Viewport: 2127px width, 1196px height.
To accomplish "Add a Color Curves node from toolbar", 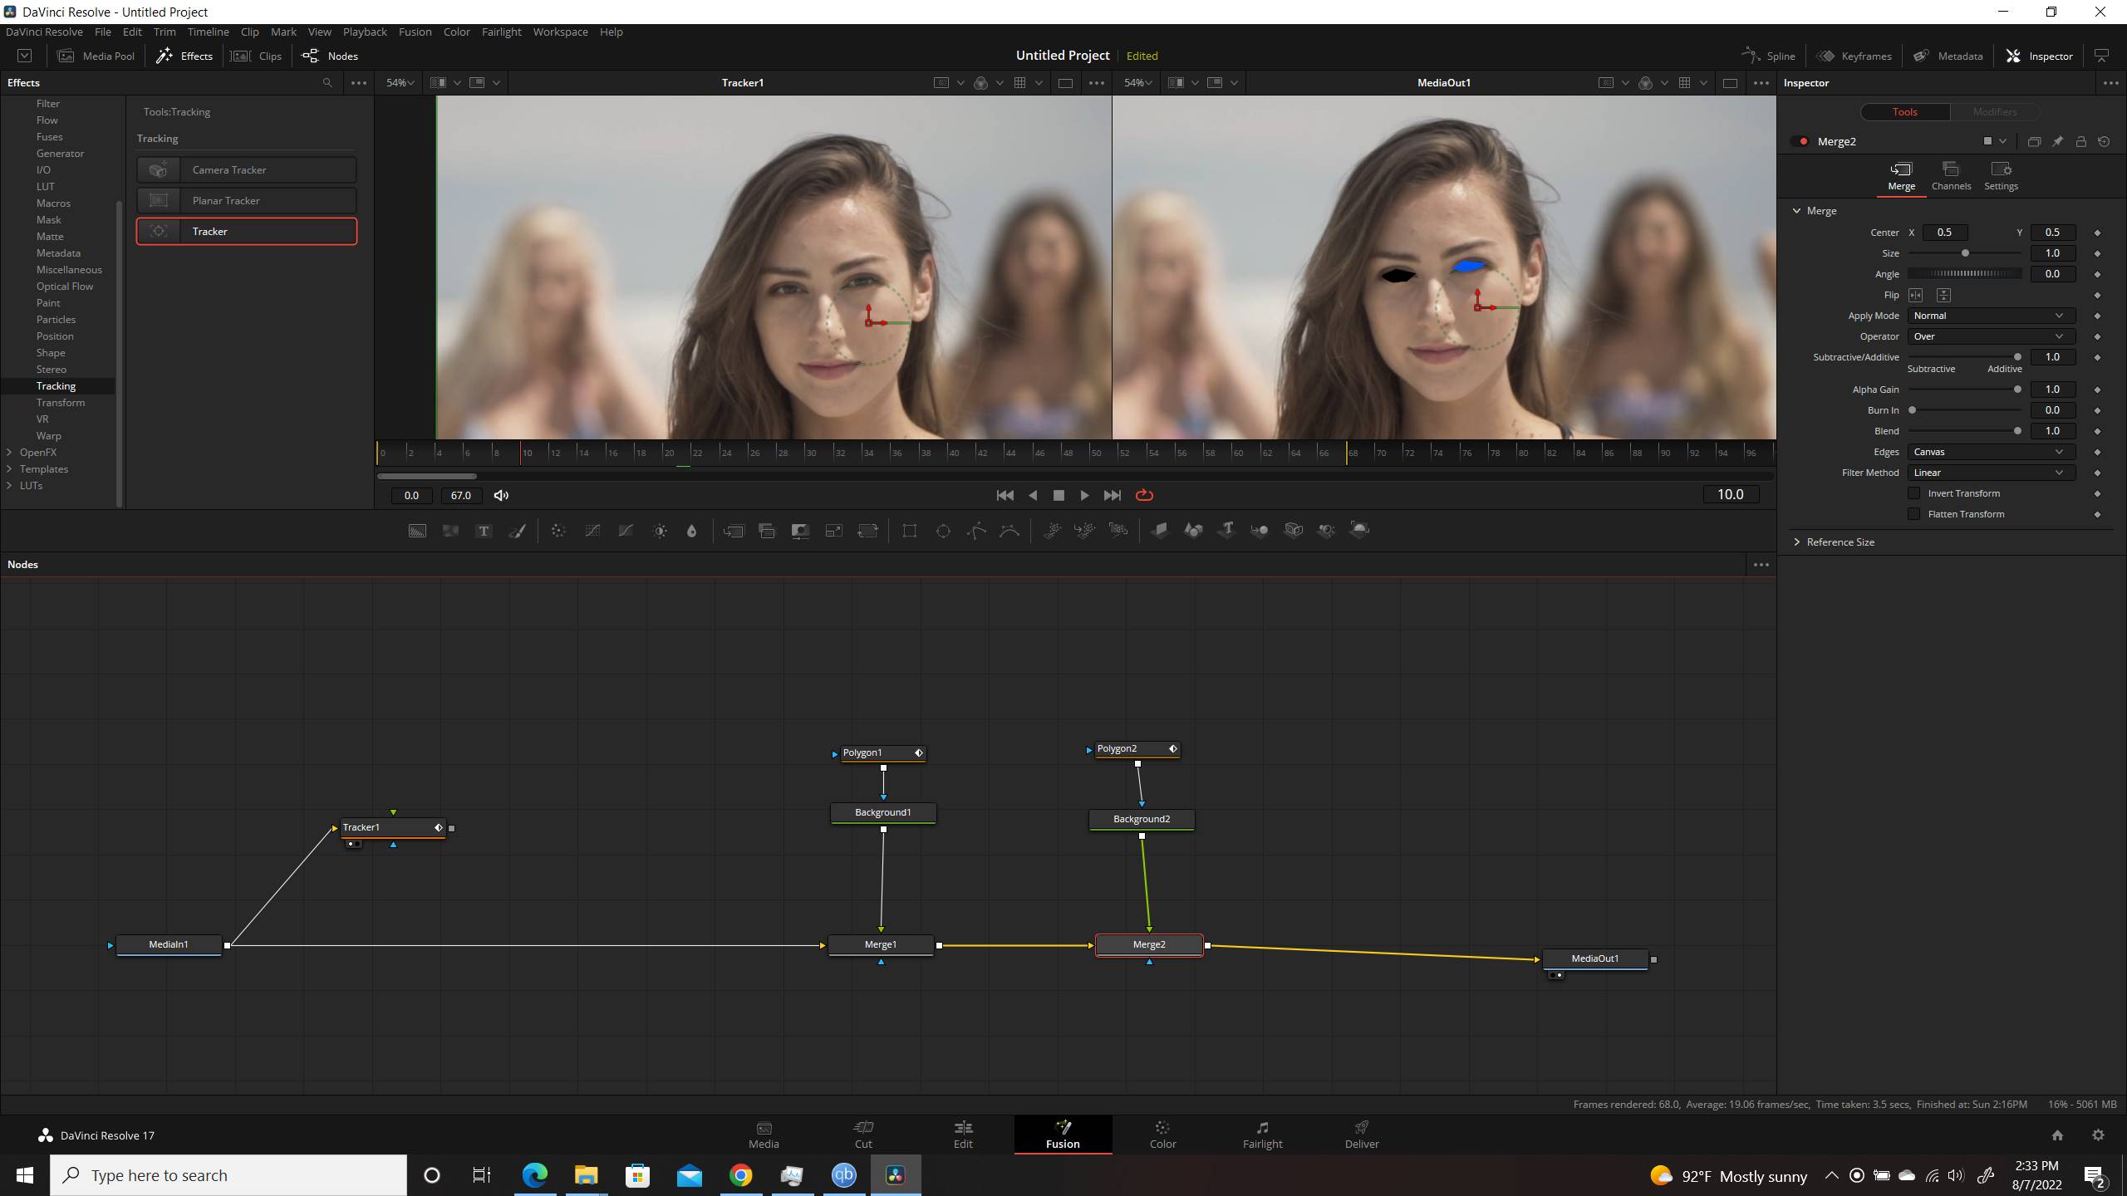I will pyautogui.click(x=592, y=531).
